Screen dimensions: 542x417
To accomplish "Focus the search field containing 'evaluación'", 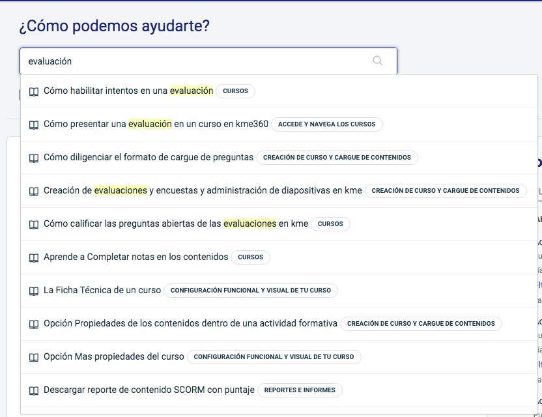I will click(x=208, y=61).
